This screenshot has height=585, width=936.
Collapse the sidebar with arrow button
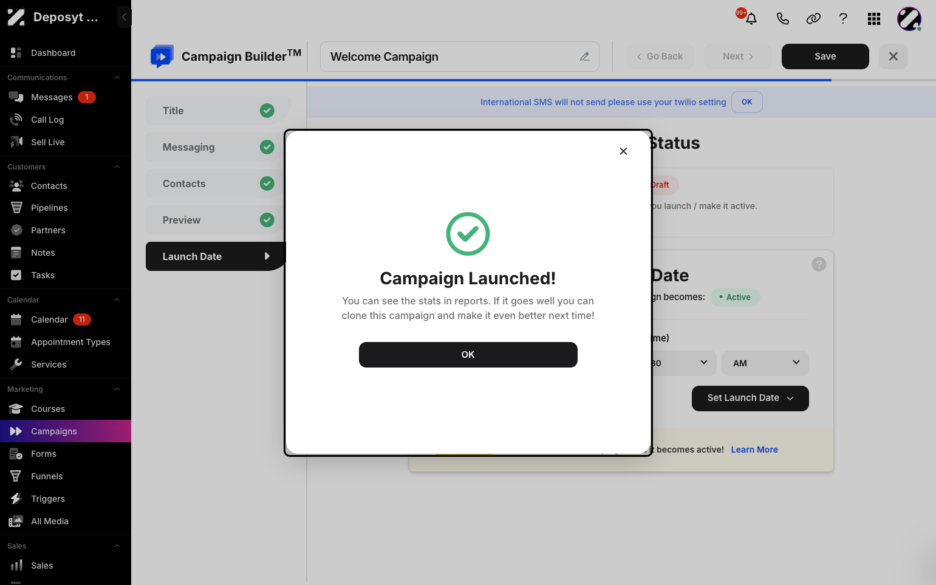coord(124,17)
